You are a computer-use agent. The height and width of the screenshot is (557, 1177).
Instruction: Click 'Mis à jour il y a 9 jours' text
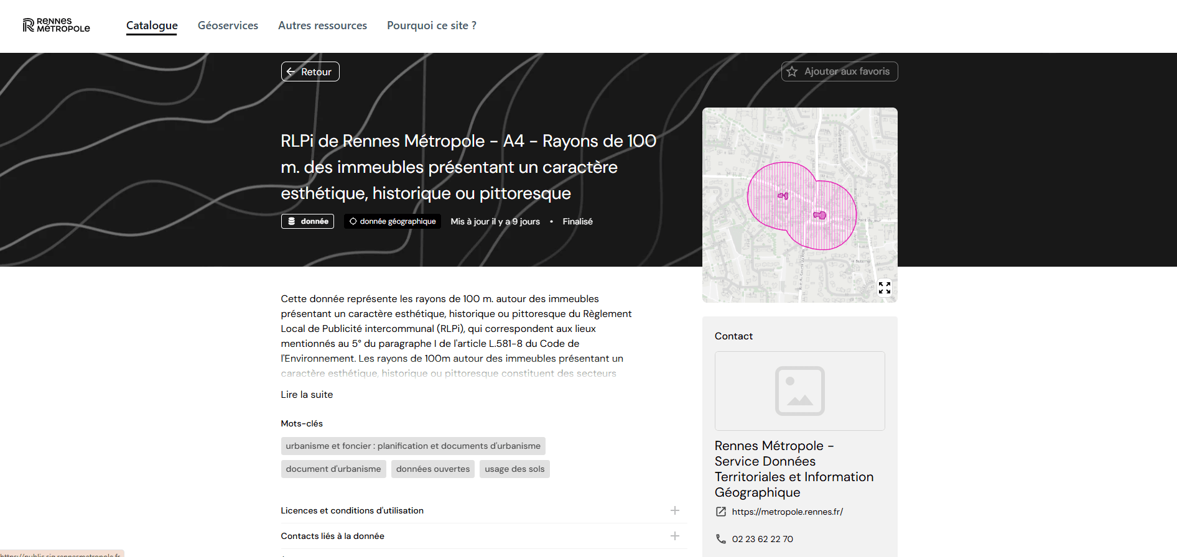pyautogui.click(x=495, y=221)
